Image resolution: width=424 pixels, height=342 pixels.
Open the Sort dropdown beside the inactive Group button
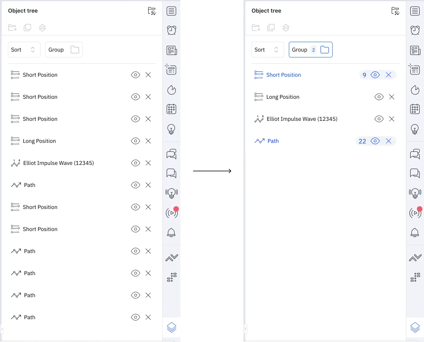(x=24, y=50)
